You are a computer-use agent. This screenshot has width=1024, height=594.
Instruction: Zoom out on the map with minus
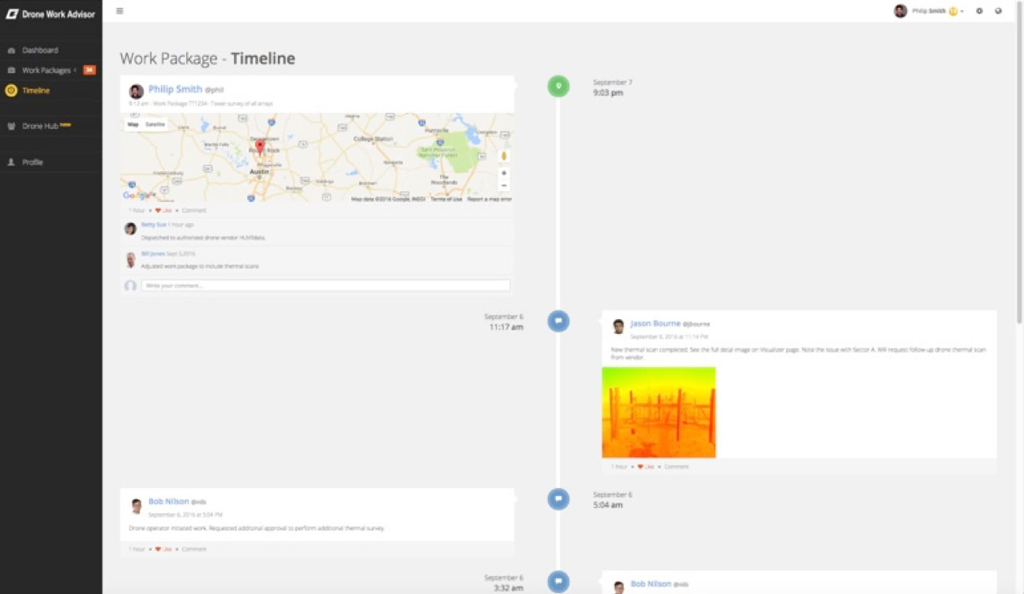(x=503, y=186)
